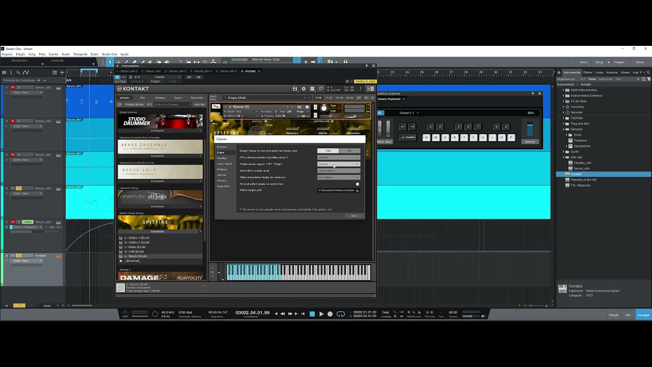This screenshot has height=367, width=652.
Task: Select the arrow tool in Studio One toolbar
Action: click(x=110, y=62)
